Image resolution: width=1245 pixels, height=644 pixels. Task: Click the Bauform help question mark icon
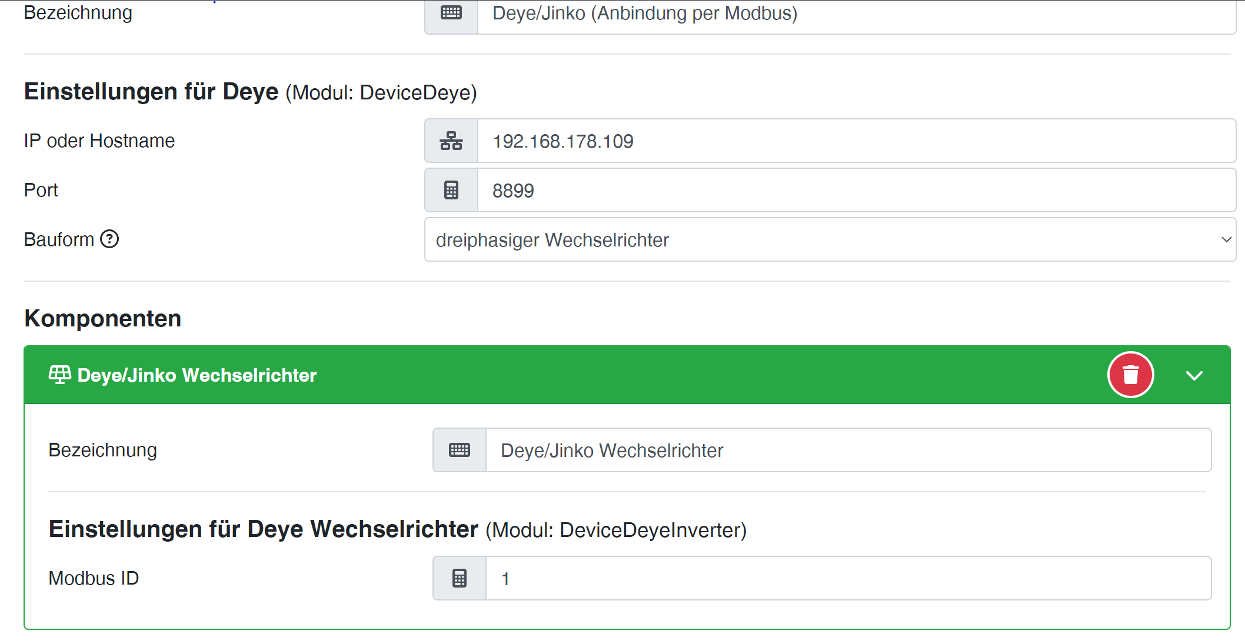click(109, 239)
